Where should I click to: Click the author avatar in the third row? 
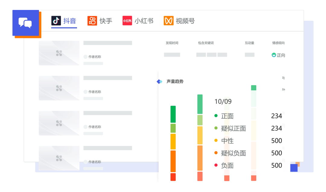(x=85, y=127)
